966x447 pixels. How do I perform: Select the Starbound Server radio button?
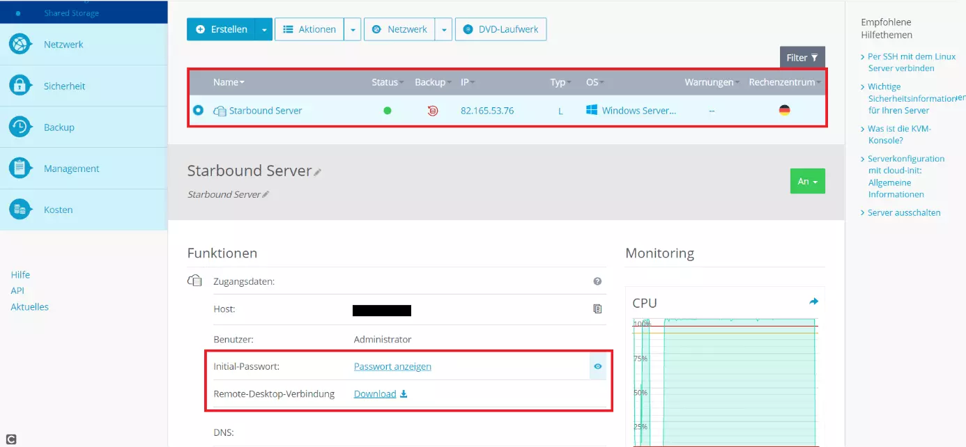point(198,110)
